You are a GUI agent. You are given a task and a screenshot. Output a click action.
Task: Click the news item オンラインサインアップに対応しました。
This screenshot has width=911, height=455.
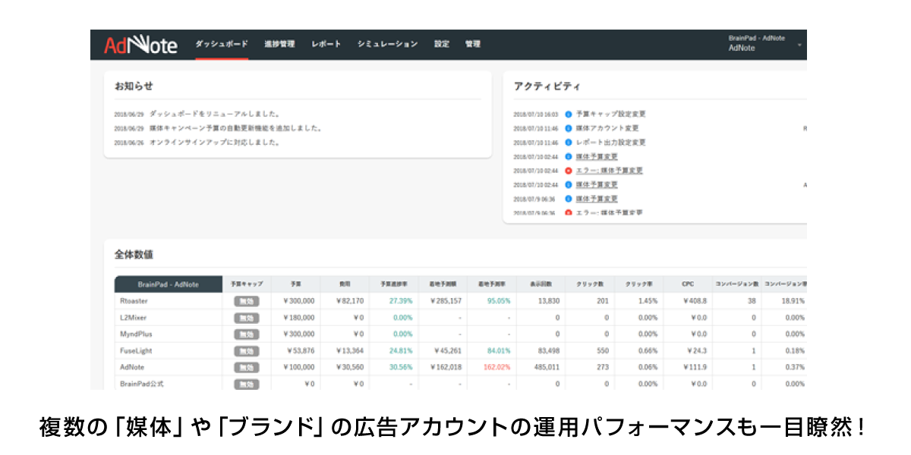click(x=215, y=142)
